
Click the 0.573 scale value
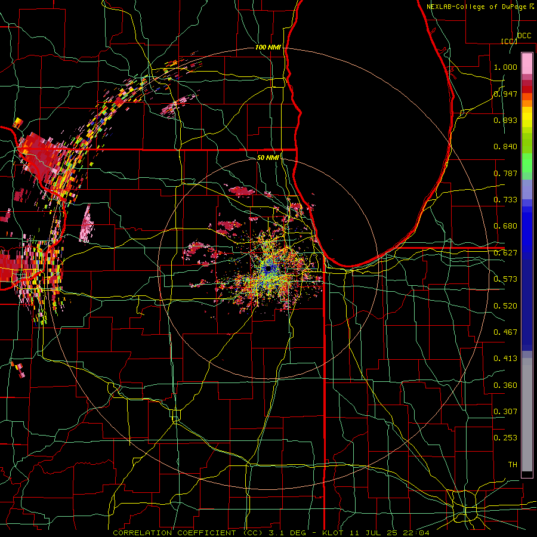pyautogui.click(x=505, y=279)
